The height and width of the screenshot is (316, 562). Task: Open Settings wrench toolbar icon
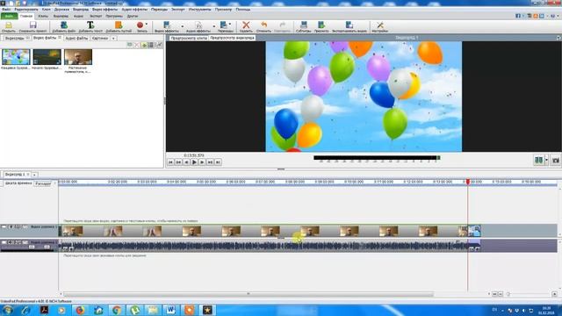pos(380,25)
